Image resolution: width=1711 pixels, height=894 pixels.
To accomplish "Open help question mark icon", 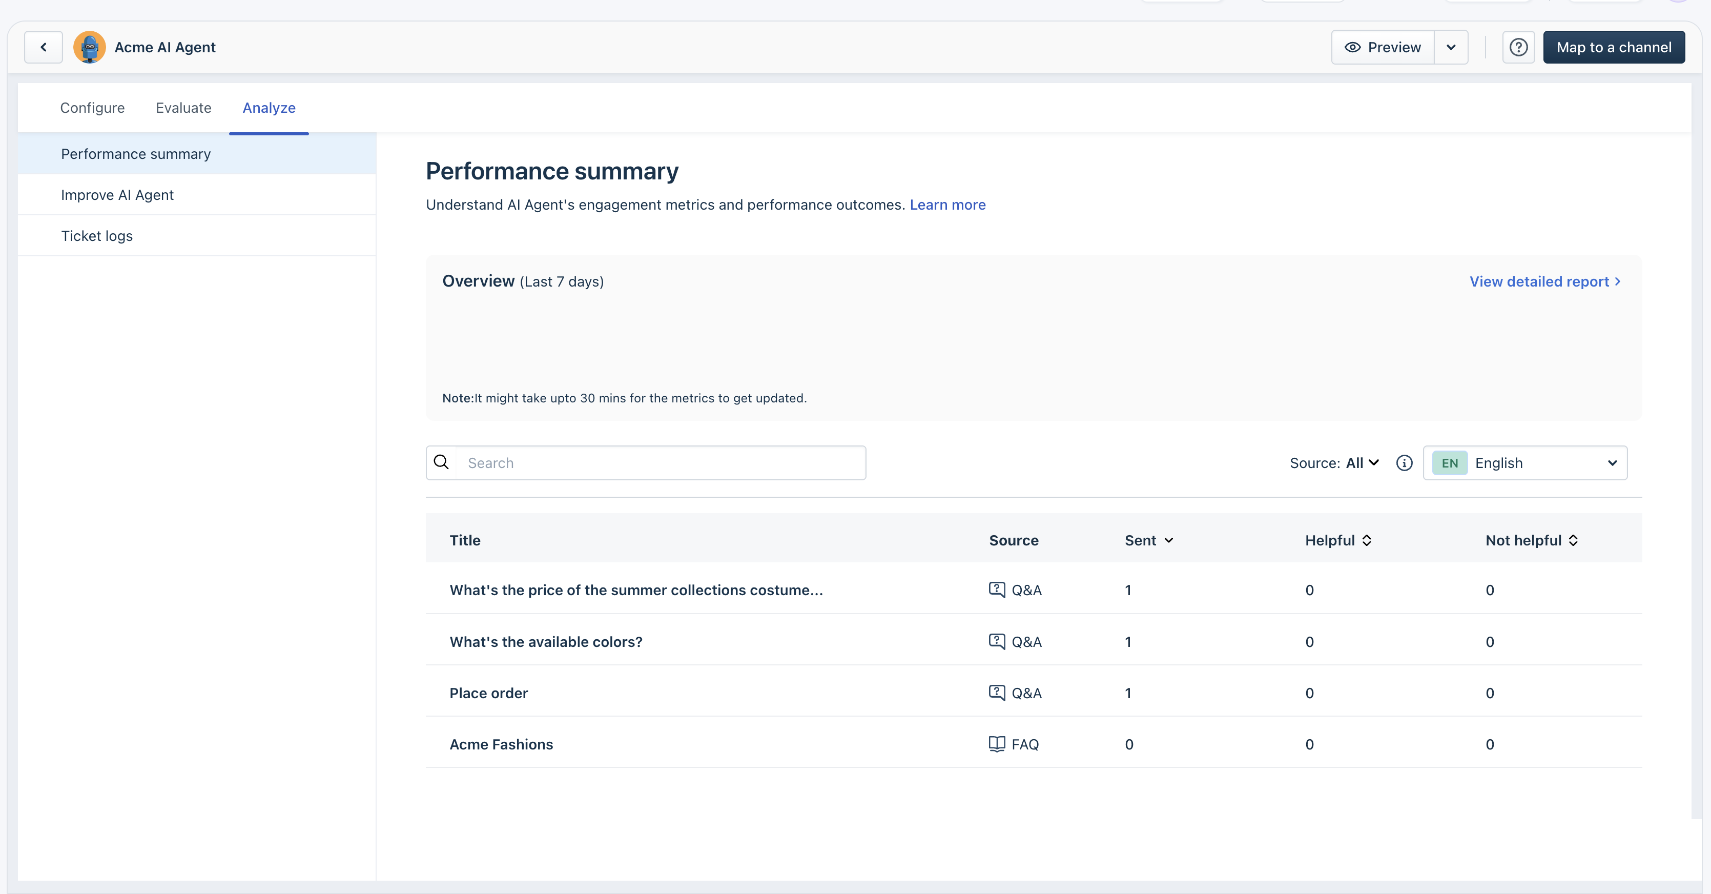I will click(x=1518, y=47).
